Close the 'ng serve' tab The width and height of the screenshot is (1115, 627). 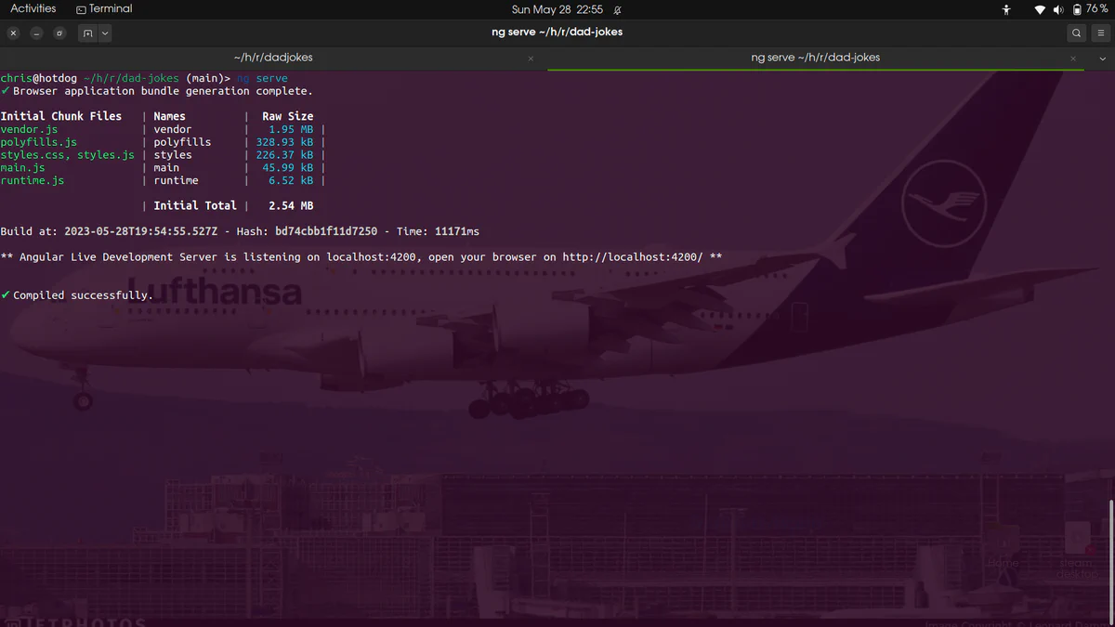(1072, 59)
